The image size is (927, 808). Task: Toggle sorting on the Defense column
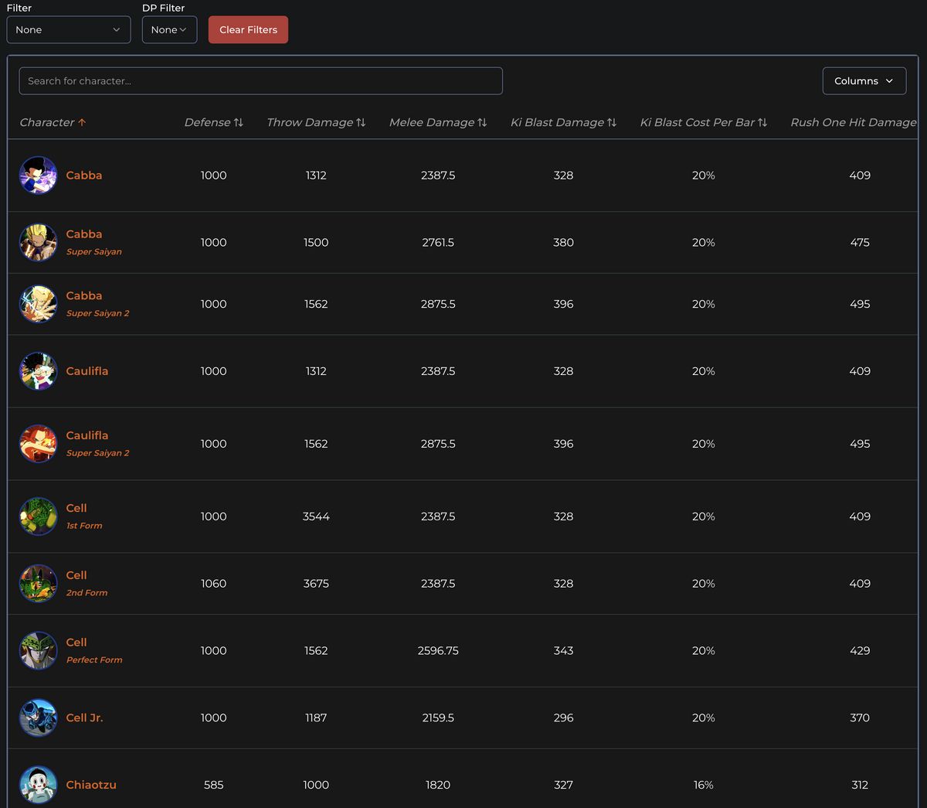click(213, 122)
